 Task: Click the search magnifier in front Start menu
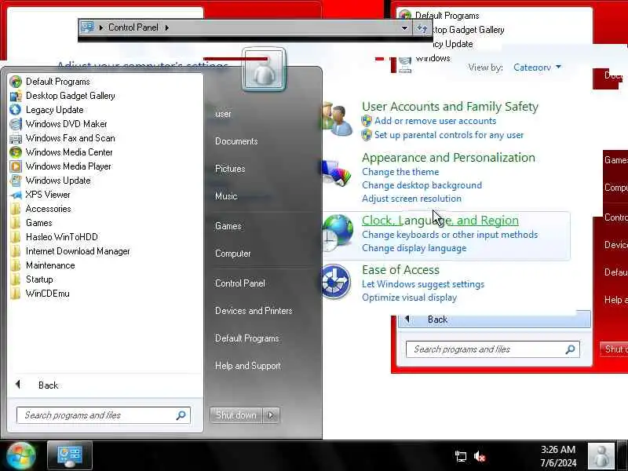coord(181,415)
